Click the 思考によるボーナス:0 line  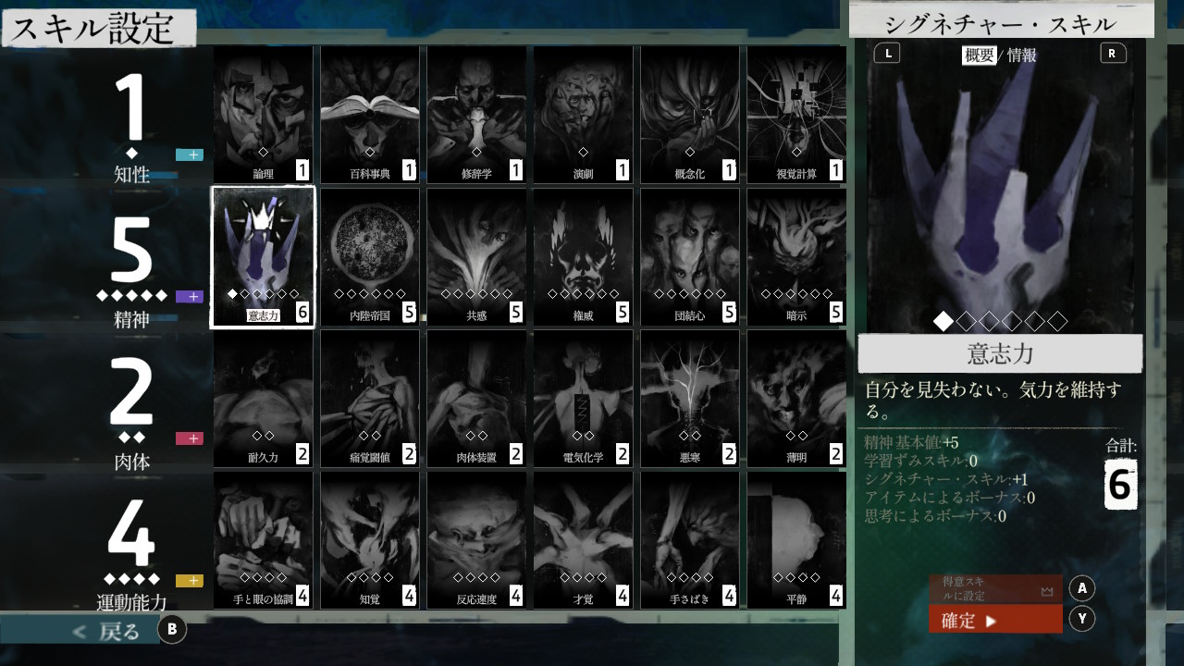coord(935,516)
